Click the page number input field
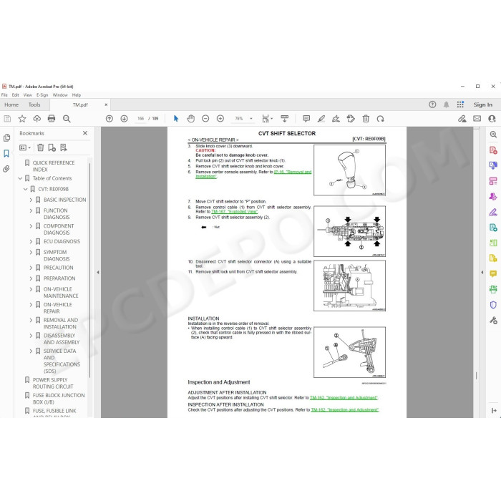This screenshot has height=501, width=501. pyautogui.click(x=140, y=119)
